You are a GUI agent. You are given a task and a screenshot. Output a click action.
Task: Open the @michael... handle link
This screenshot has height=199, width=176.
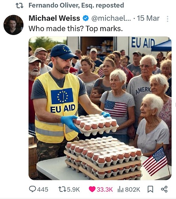(x=111, y=18)
